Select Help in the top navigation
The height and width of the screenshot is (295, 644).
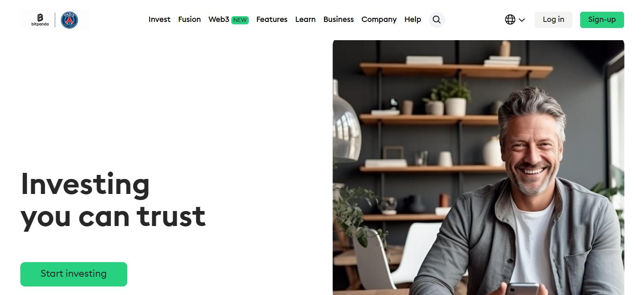413,19
